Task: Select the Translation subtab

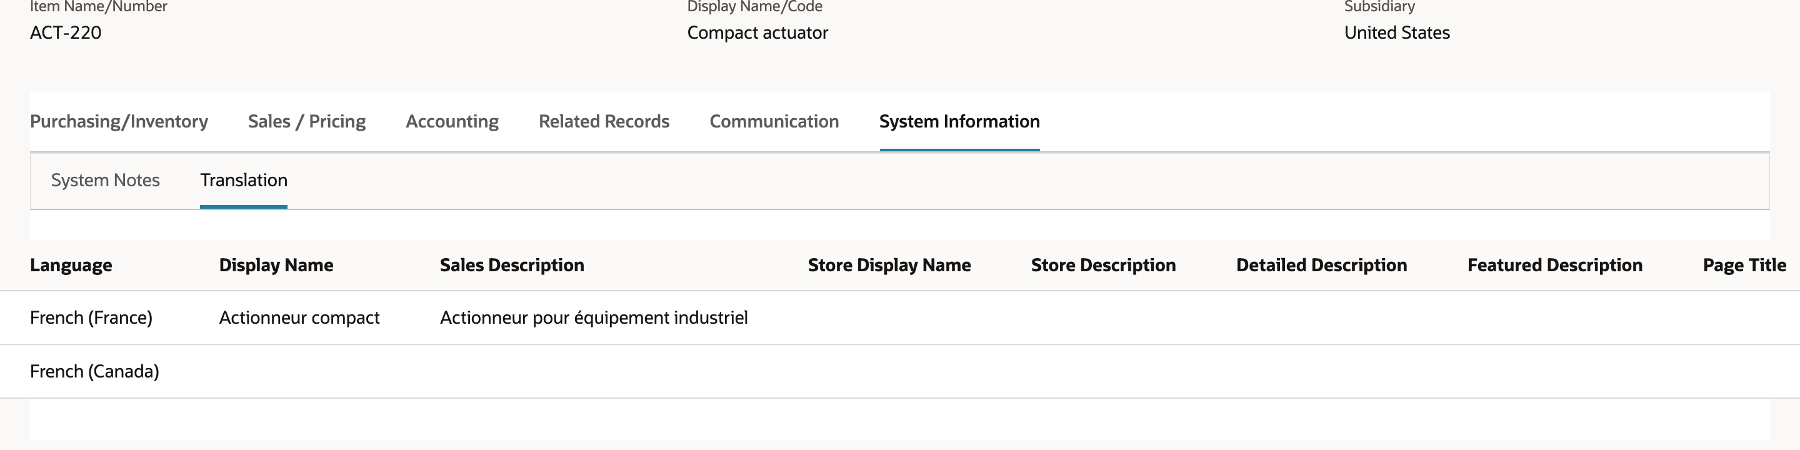Action: tap(244, 180)
